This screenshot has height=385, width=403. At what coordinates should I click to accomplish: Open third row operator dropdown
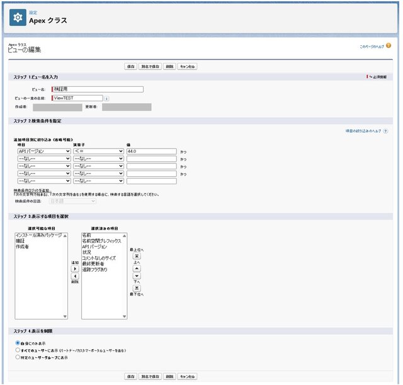[x=99, y=166]
